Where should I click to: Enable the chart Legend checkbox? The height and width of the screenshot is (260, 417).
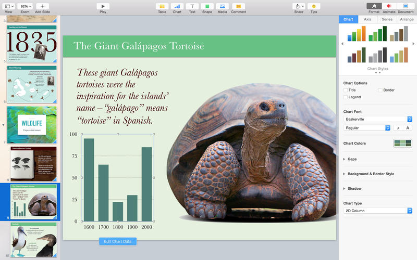click(x=346, y=97)
